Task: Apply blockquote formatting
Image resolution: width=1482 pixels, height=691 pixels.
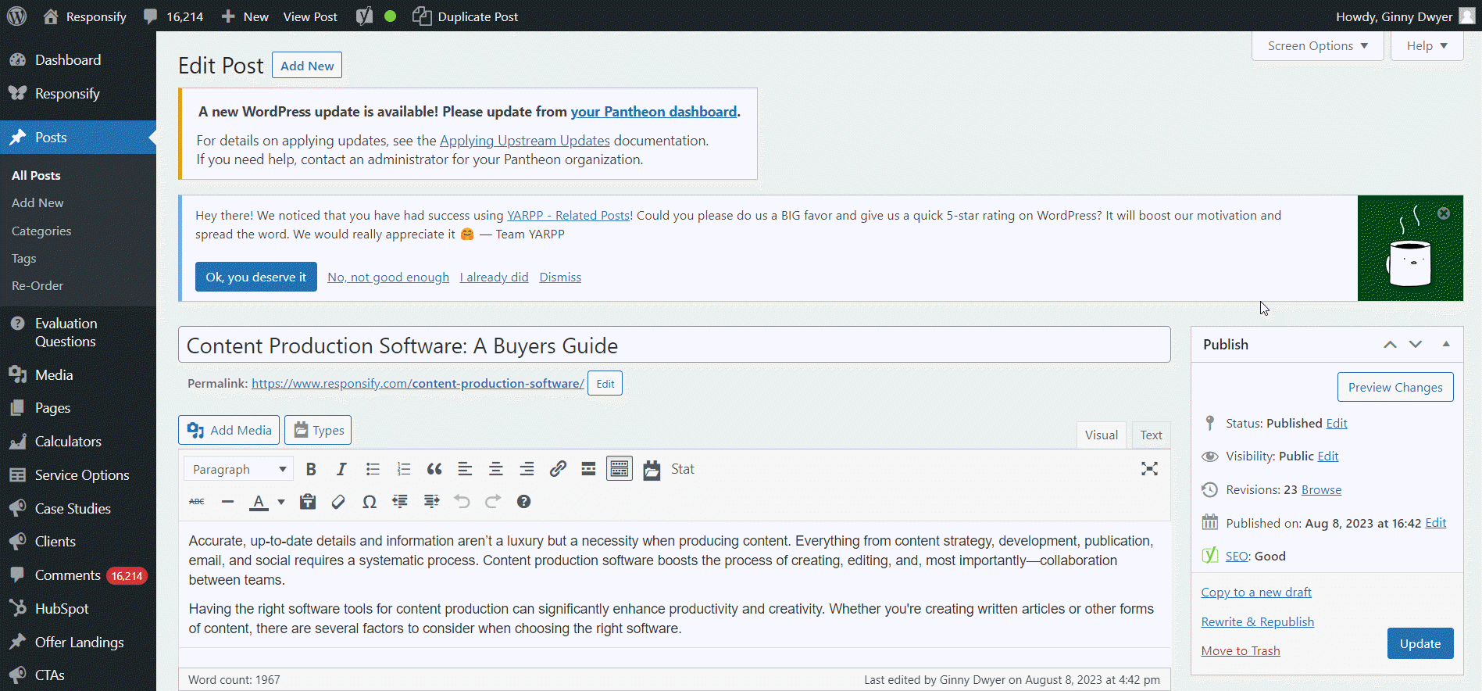Action: point(434,469)
